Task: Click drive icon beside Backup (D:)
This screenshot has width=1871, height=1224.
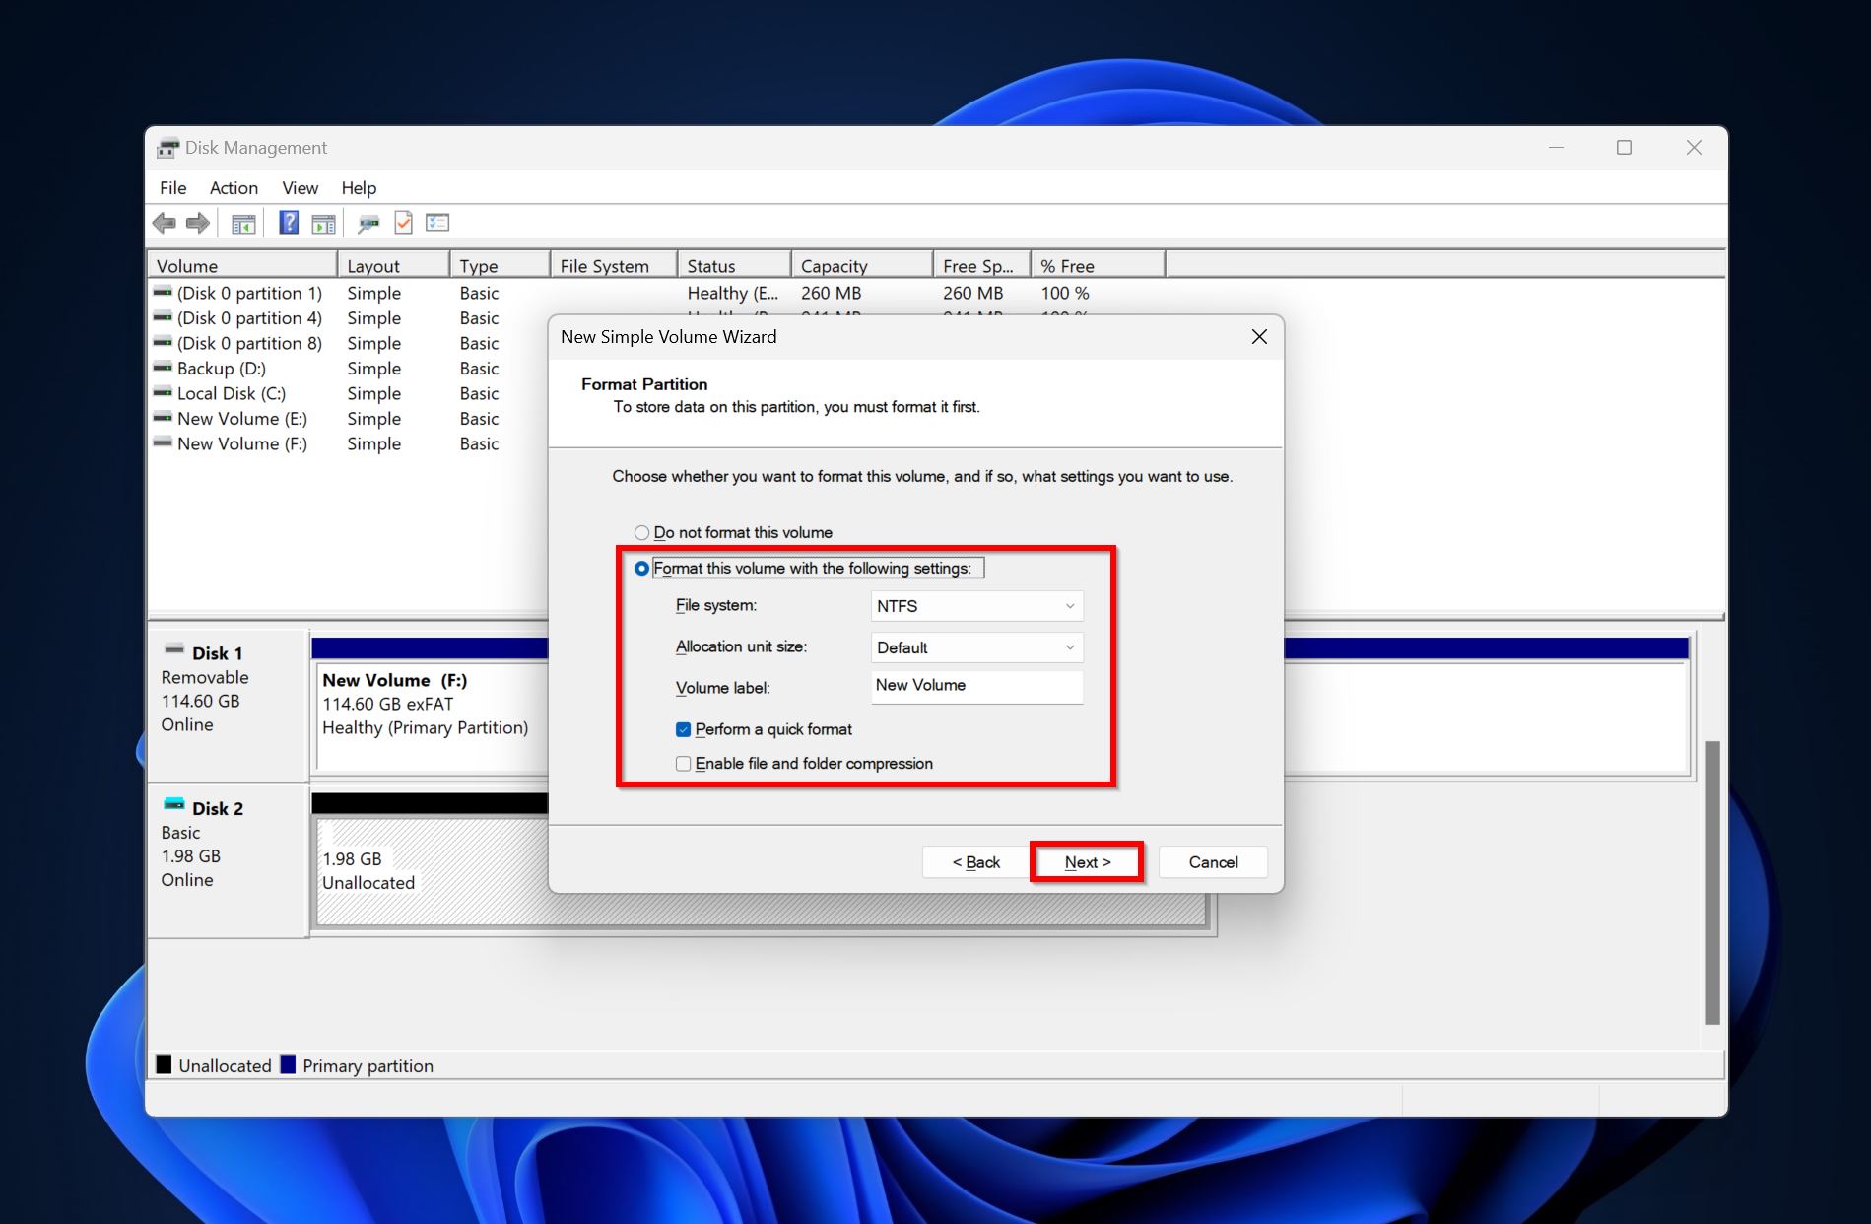Action: [163, 368]
